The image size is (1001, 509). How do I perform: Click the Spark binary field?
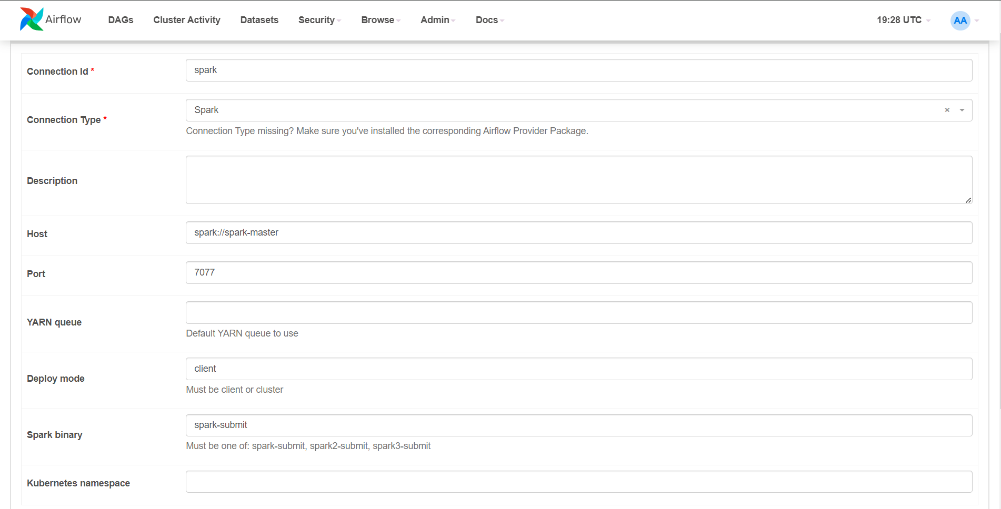(x=579, y=425)
